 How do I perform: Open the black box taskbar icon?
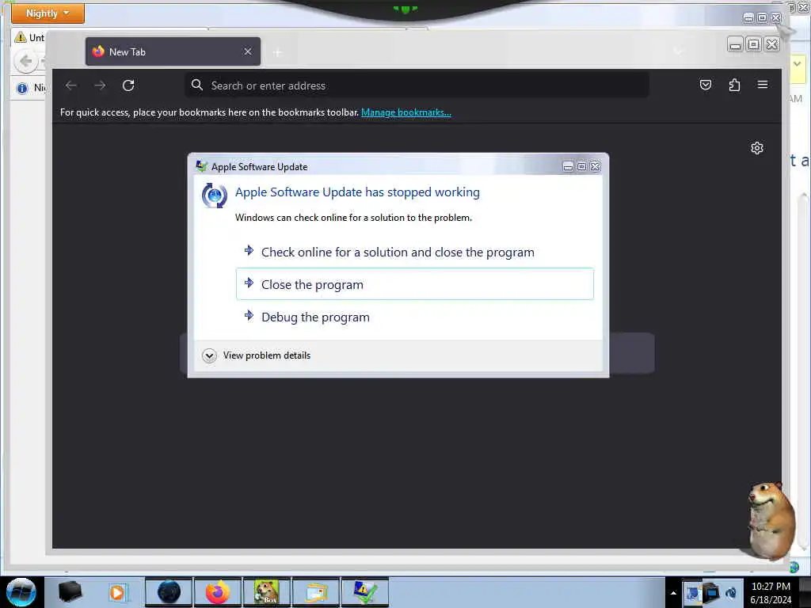click(70, 592)
